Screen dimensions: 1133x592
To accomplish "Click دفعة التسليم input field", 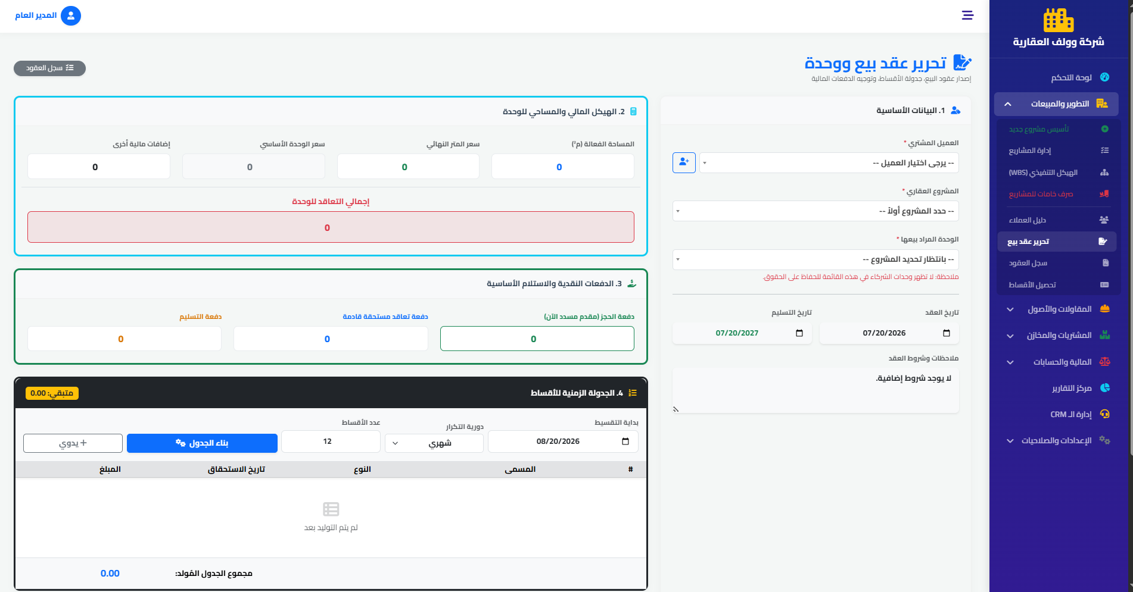I will pos(124,339).
